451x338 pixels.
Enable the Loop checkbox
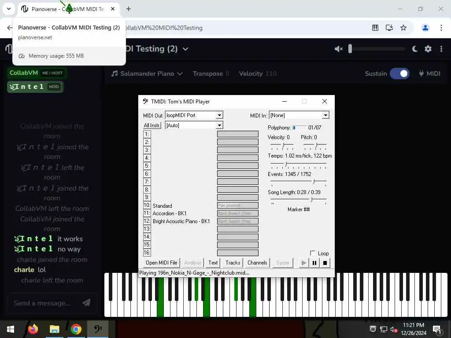click(x=312, y=253)
